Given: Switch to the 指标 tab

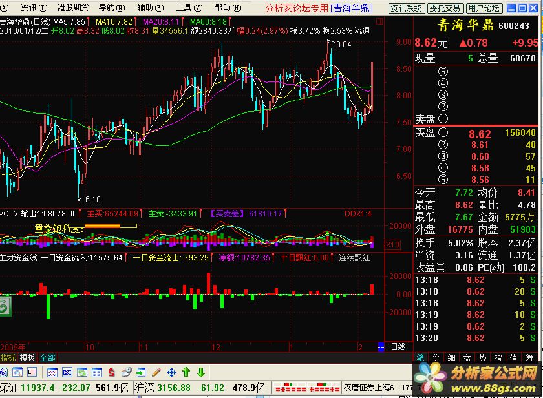Looking at the screenshot, I should tap(8, 358).
